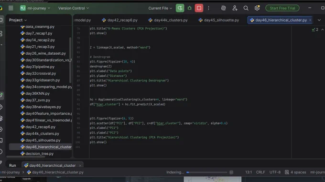Image resolution: width=325 pixels, height=182 pixels.
Task: Open the more actions kebab menu
Action: [x=208, y=8]
